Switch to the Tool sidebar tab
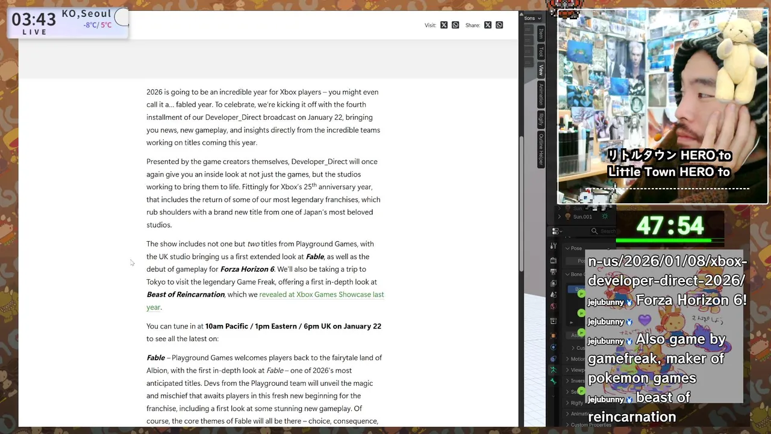 point(541,51)
